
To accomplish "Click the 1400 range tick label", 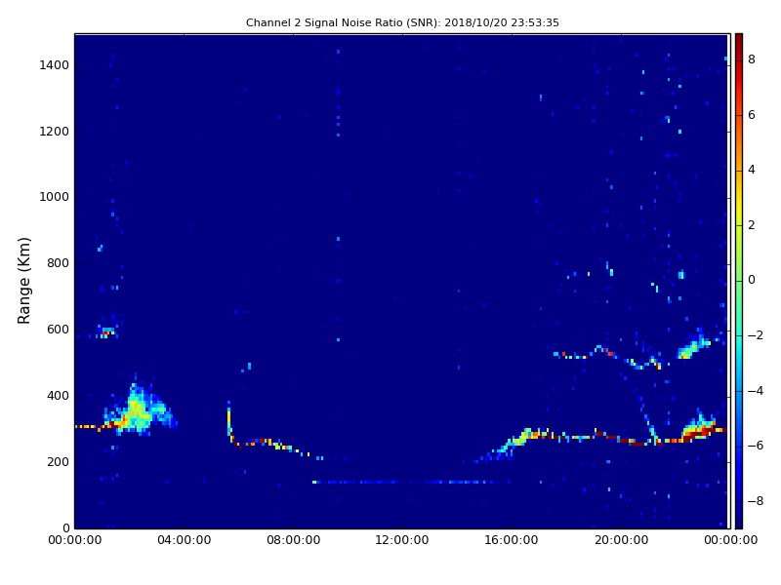I will tap(54, 65).
